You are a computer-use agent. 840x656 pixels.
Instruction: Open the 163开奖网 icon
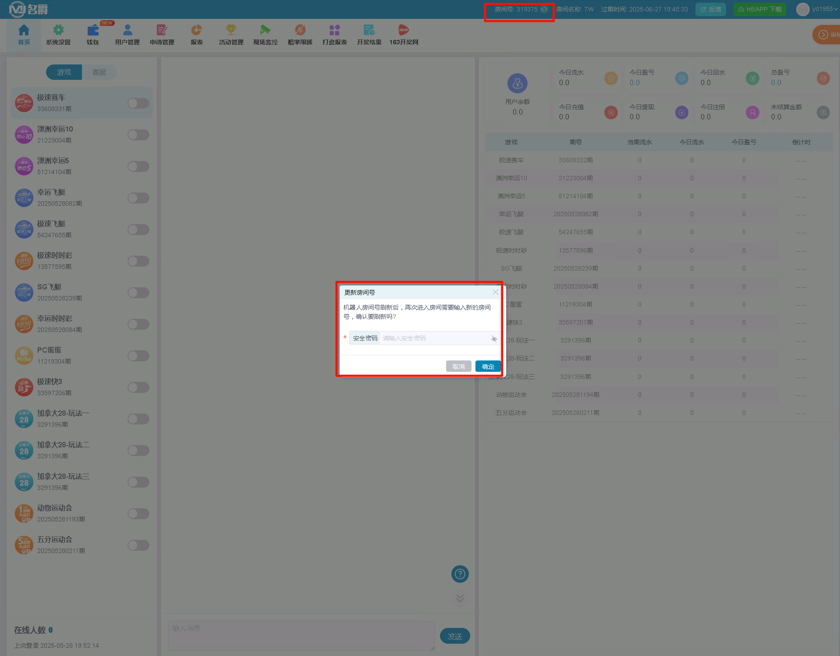tap(404, 30)
